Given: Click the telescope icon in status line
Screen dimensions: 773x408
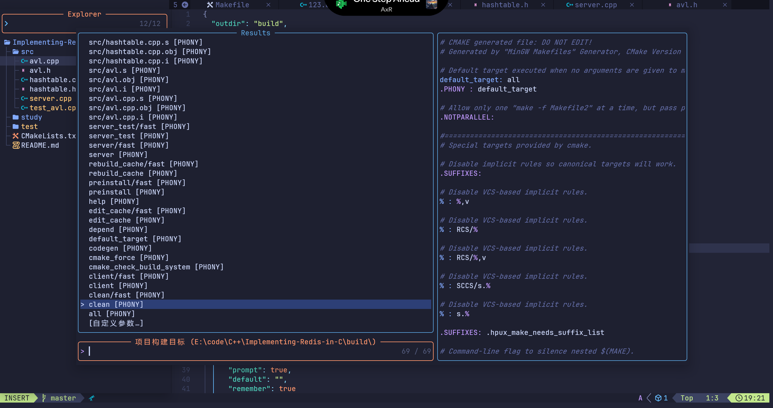Looking at the screenshot, I should [x=91, y=398].
